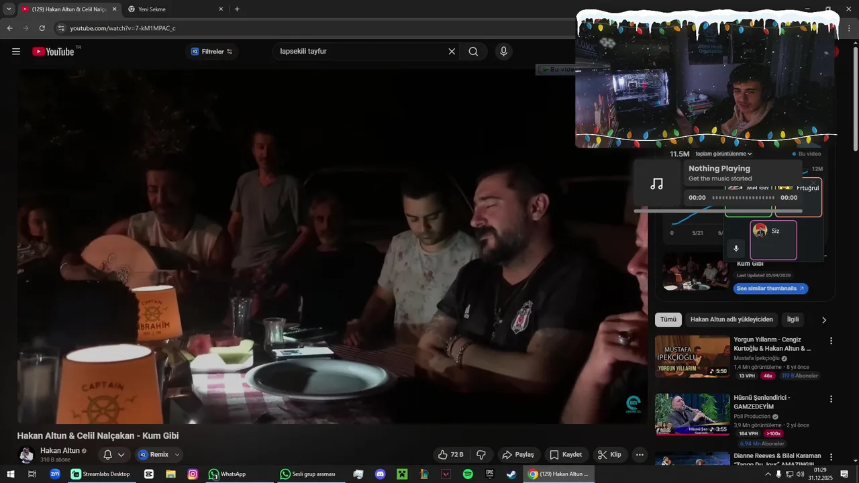Select the Siz participant tile
This screenshot has height=483, width=859.
point(773,240)
